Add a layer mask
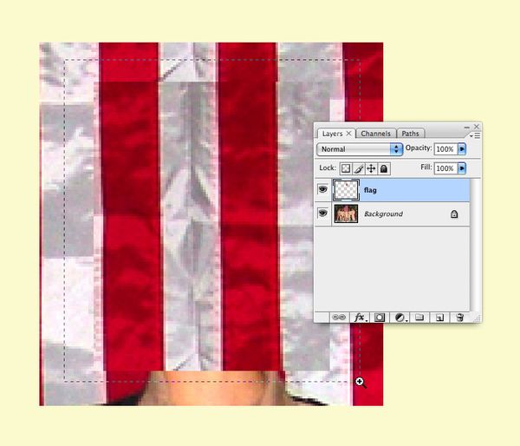 [380, 318]
